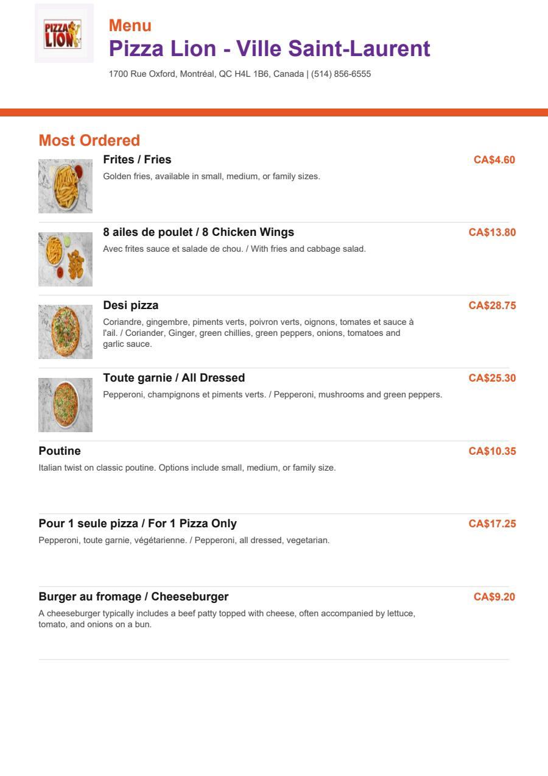Select Toute garnie / All Dressed title
This screenshot has width=548, height=776.
point(174,378)
